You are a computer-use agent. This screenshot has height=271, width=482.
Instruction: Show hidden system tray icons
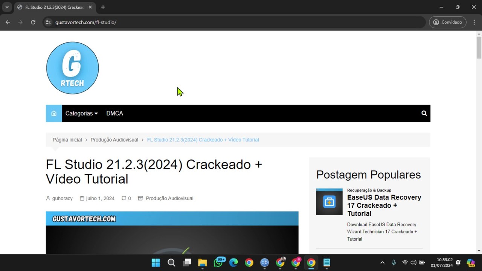point(383,263)
